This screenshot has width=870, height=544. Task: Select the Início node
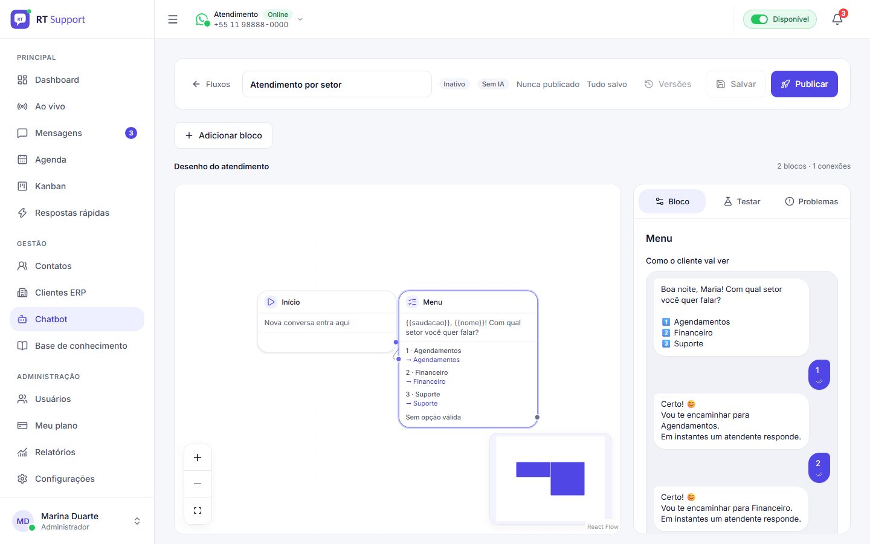point(327,322)
